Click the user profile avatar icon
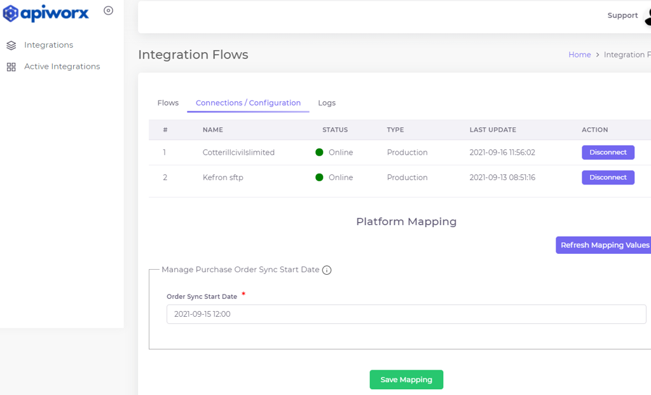651x395 pixels. [647, 15]
